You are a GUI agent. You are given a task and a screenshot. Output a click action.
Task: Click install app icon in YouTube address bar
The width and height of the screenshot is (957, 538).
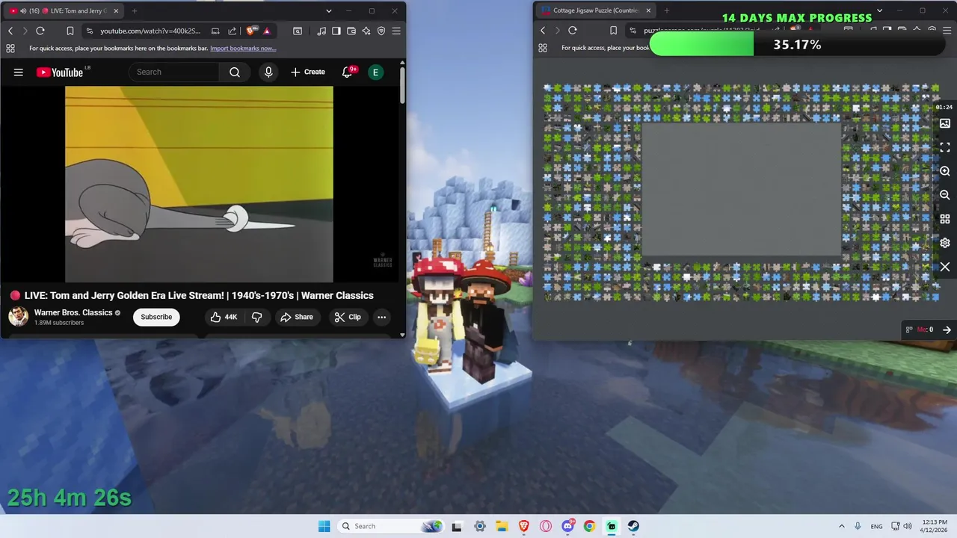[215, 31]
